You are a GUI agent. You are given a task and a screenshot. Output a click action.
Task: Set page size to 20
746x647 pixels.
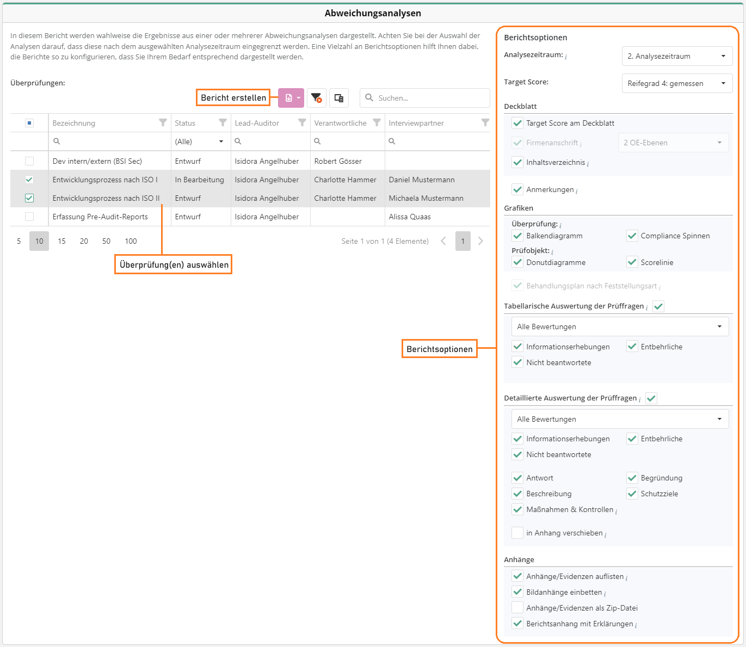click(84, 241)
